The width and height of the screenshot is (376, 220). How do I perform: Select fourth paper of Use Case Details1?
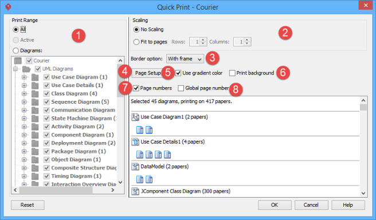pos(167,155)
